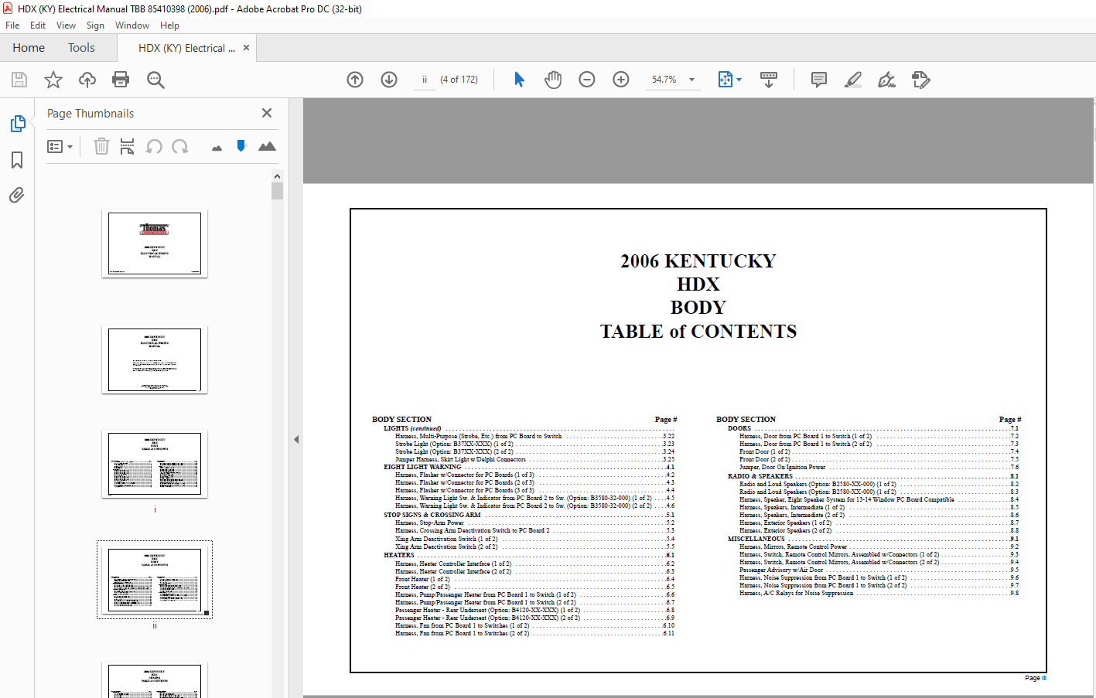The height and width of the screenshot is (698, 1096).
Task: Close the Page Thumbnails panel
Action: point(267,113)
